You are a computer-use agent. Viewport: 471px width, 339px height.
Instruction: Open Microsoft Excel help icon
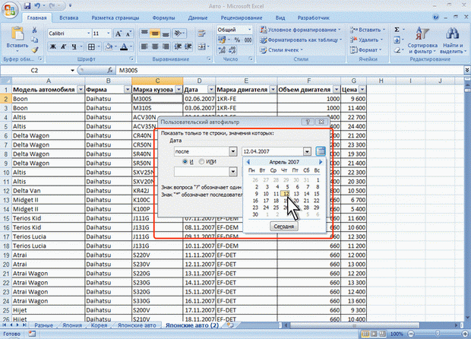(x=436, y=17)
